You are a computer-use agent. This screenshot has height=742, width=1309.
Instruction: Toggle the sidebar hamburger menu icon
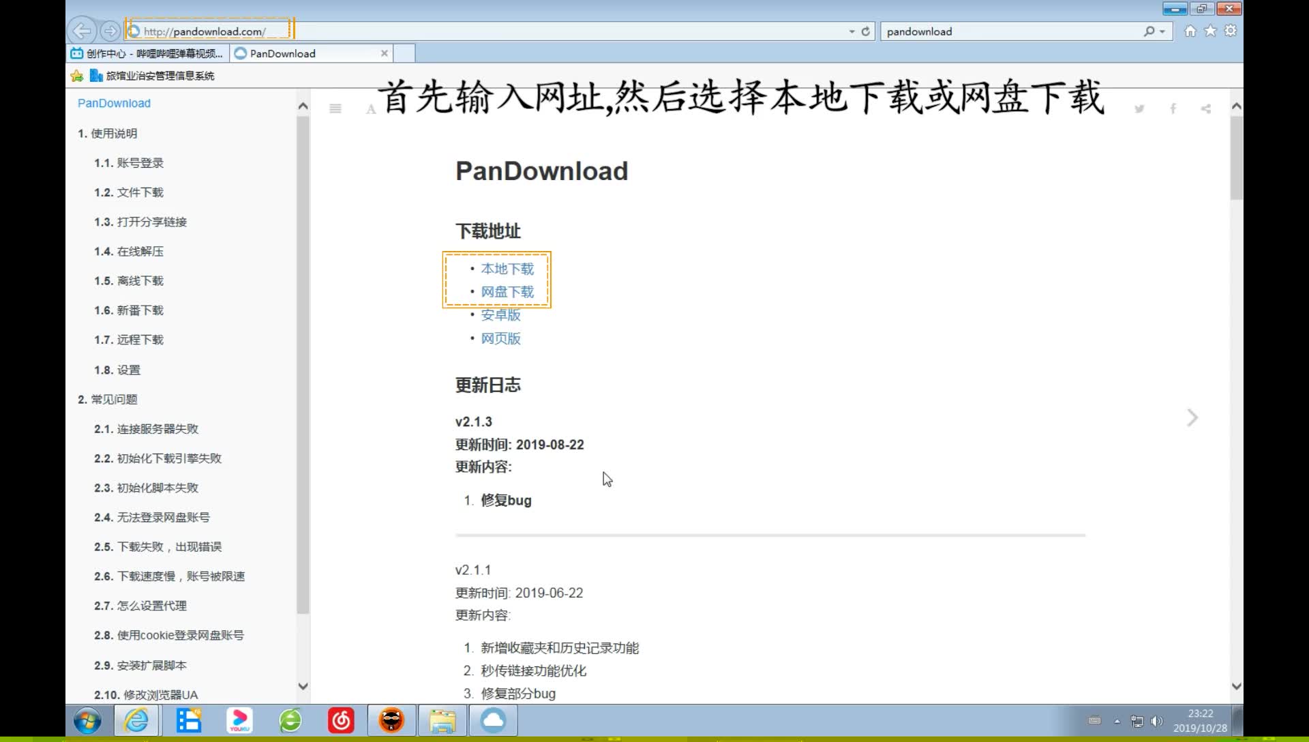point(335,108)
